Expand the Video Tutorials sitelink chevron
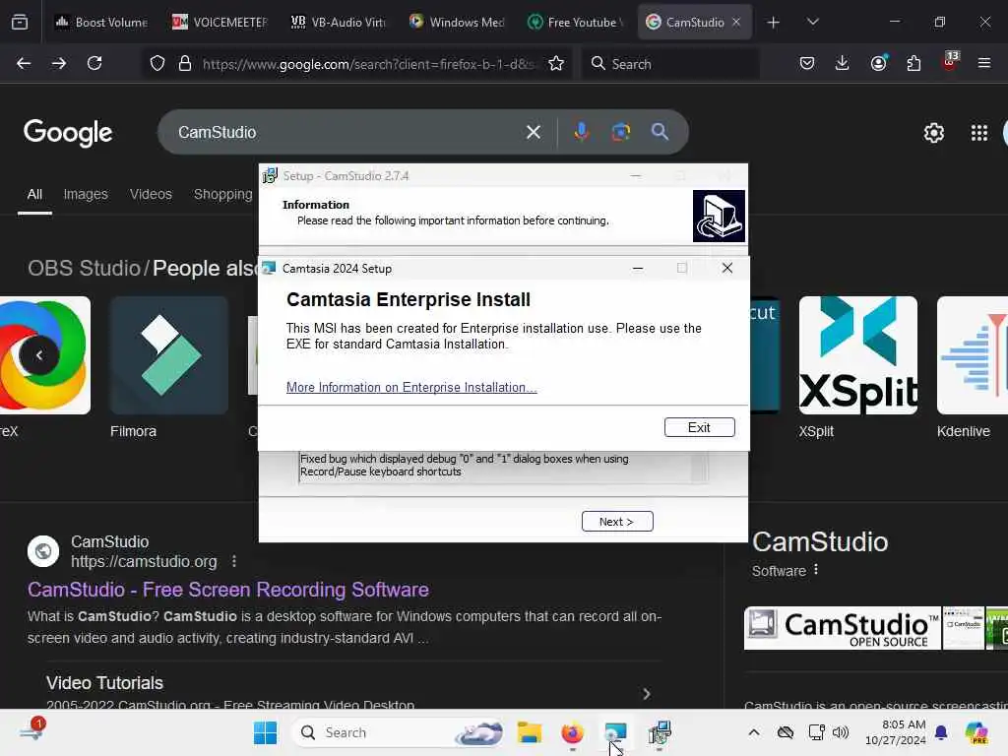 pyautogui.click(x=647, y=694)
